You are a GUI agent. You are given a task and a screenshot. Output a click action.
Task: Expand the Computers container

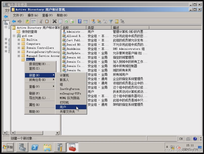pos(19,44)
